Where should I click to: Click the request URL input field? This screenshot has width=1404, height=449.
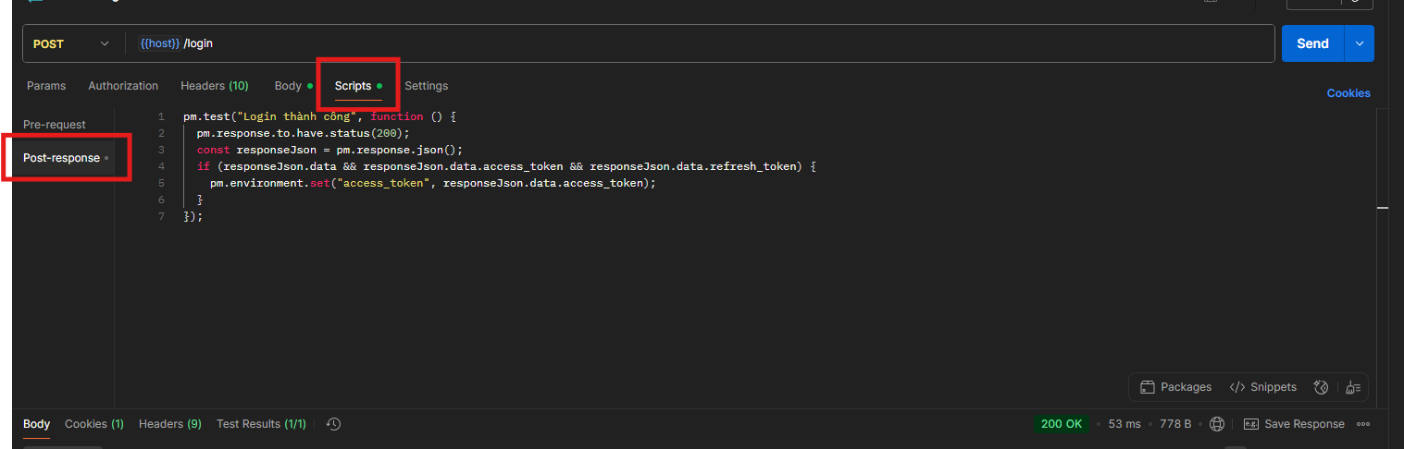(x=648, y=43)
